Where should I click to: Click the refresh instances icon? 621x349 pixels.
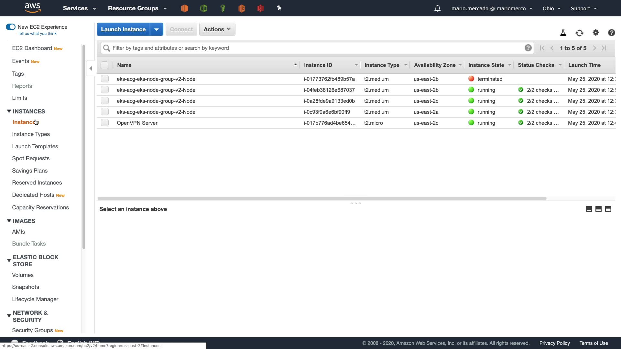click(x=579, y=33)
